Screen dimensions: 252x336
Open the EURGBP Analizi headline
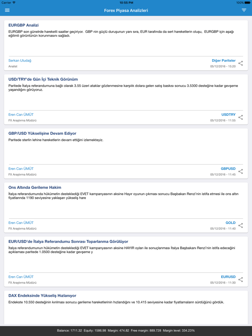23,25
